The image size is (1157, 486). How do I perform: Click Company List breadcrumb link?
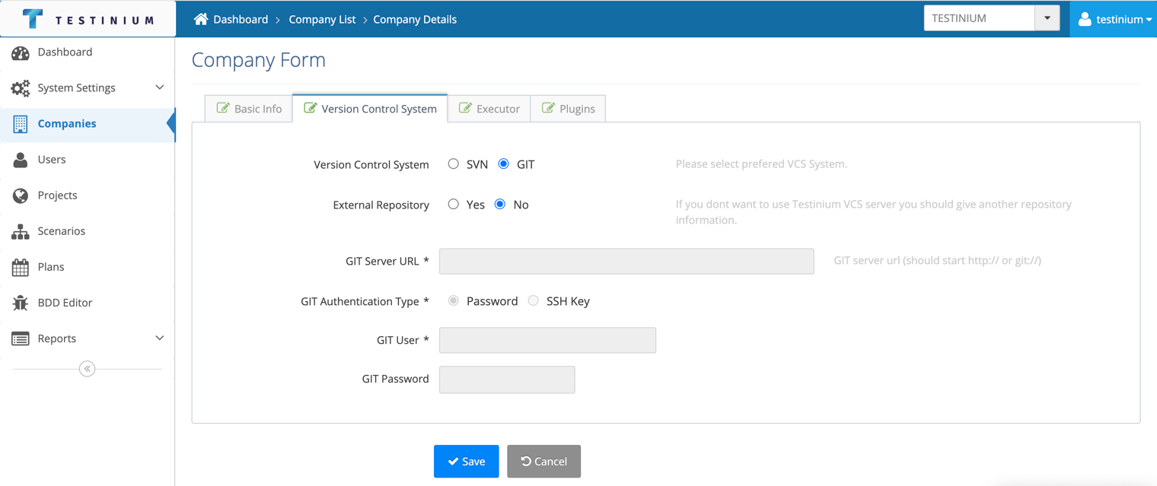(x=322, y=19)
